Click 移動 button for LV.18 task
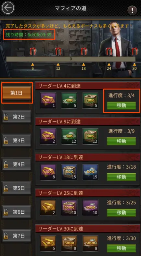 [121, 177]
